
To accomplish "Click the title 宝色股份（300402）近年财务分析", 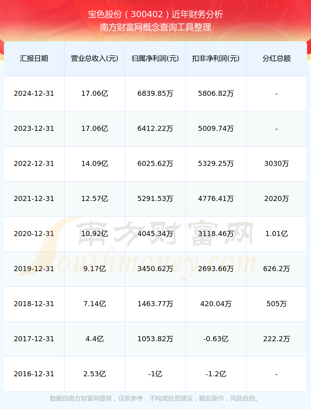I will click(x=155, y=14).
